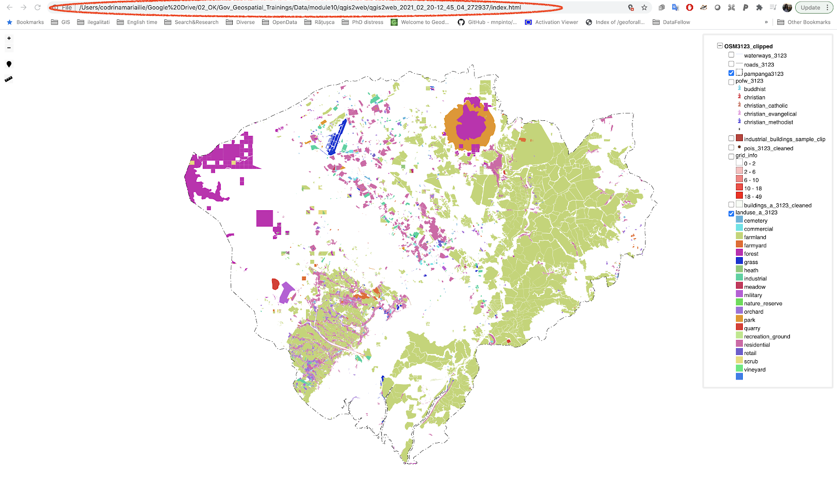Uncheck the pampanga3123 layer
Screen dimensions: 837x504
point(731,73)
